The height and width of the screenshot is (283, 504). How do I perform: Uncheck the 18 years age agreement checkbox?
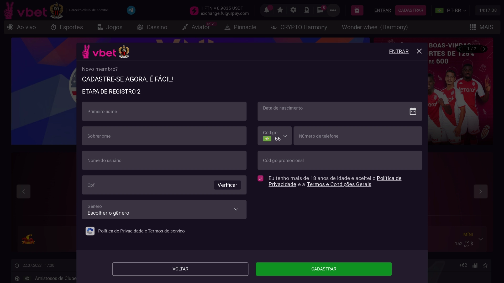tap(260, 178)
